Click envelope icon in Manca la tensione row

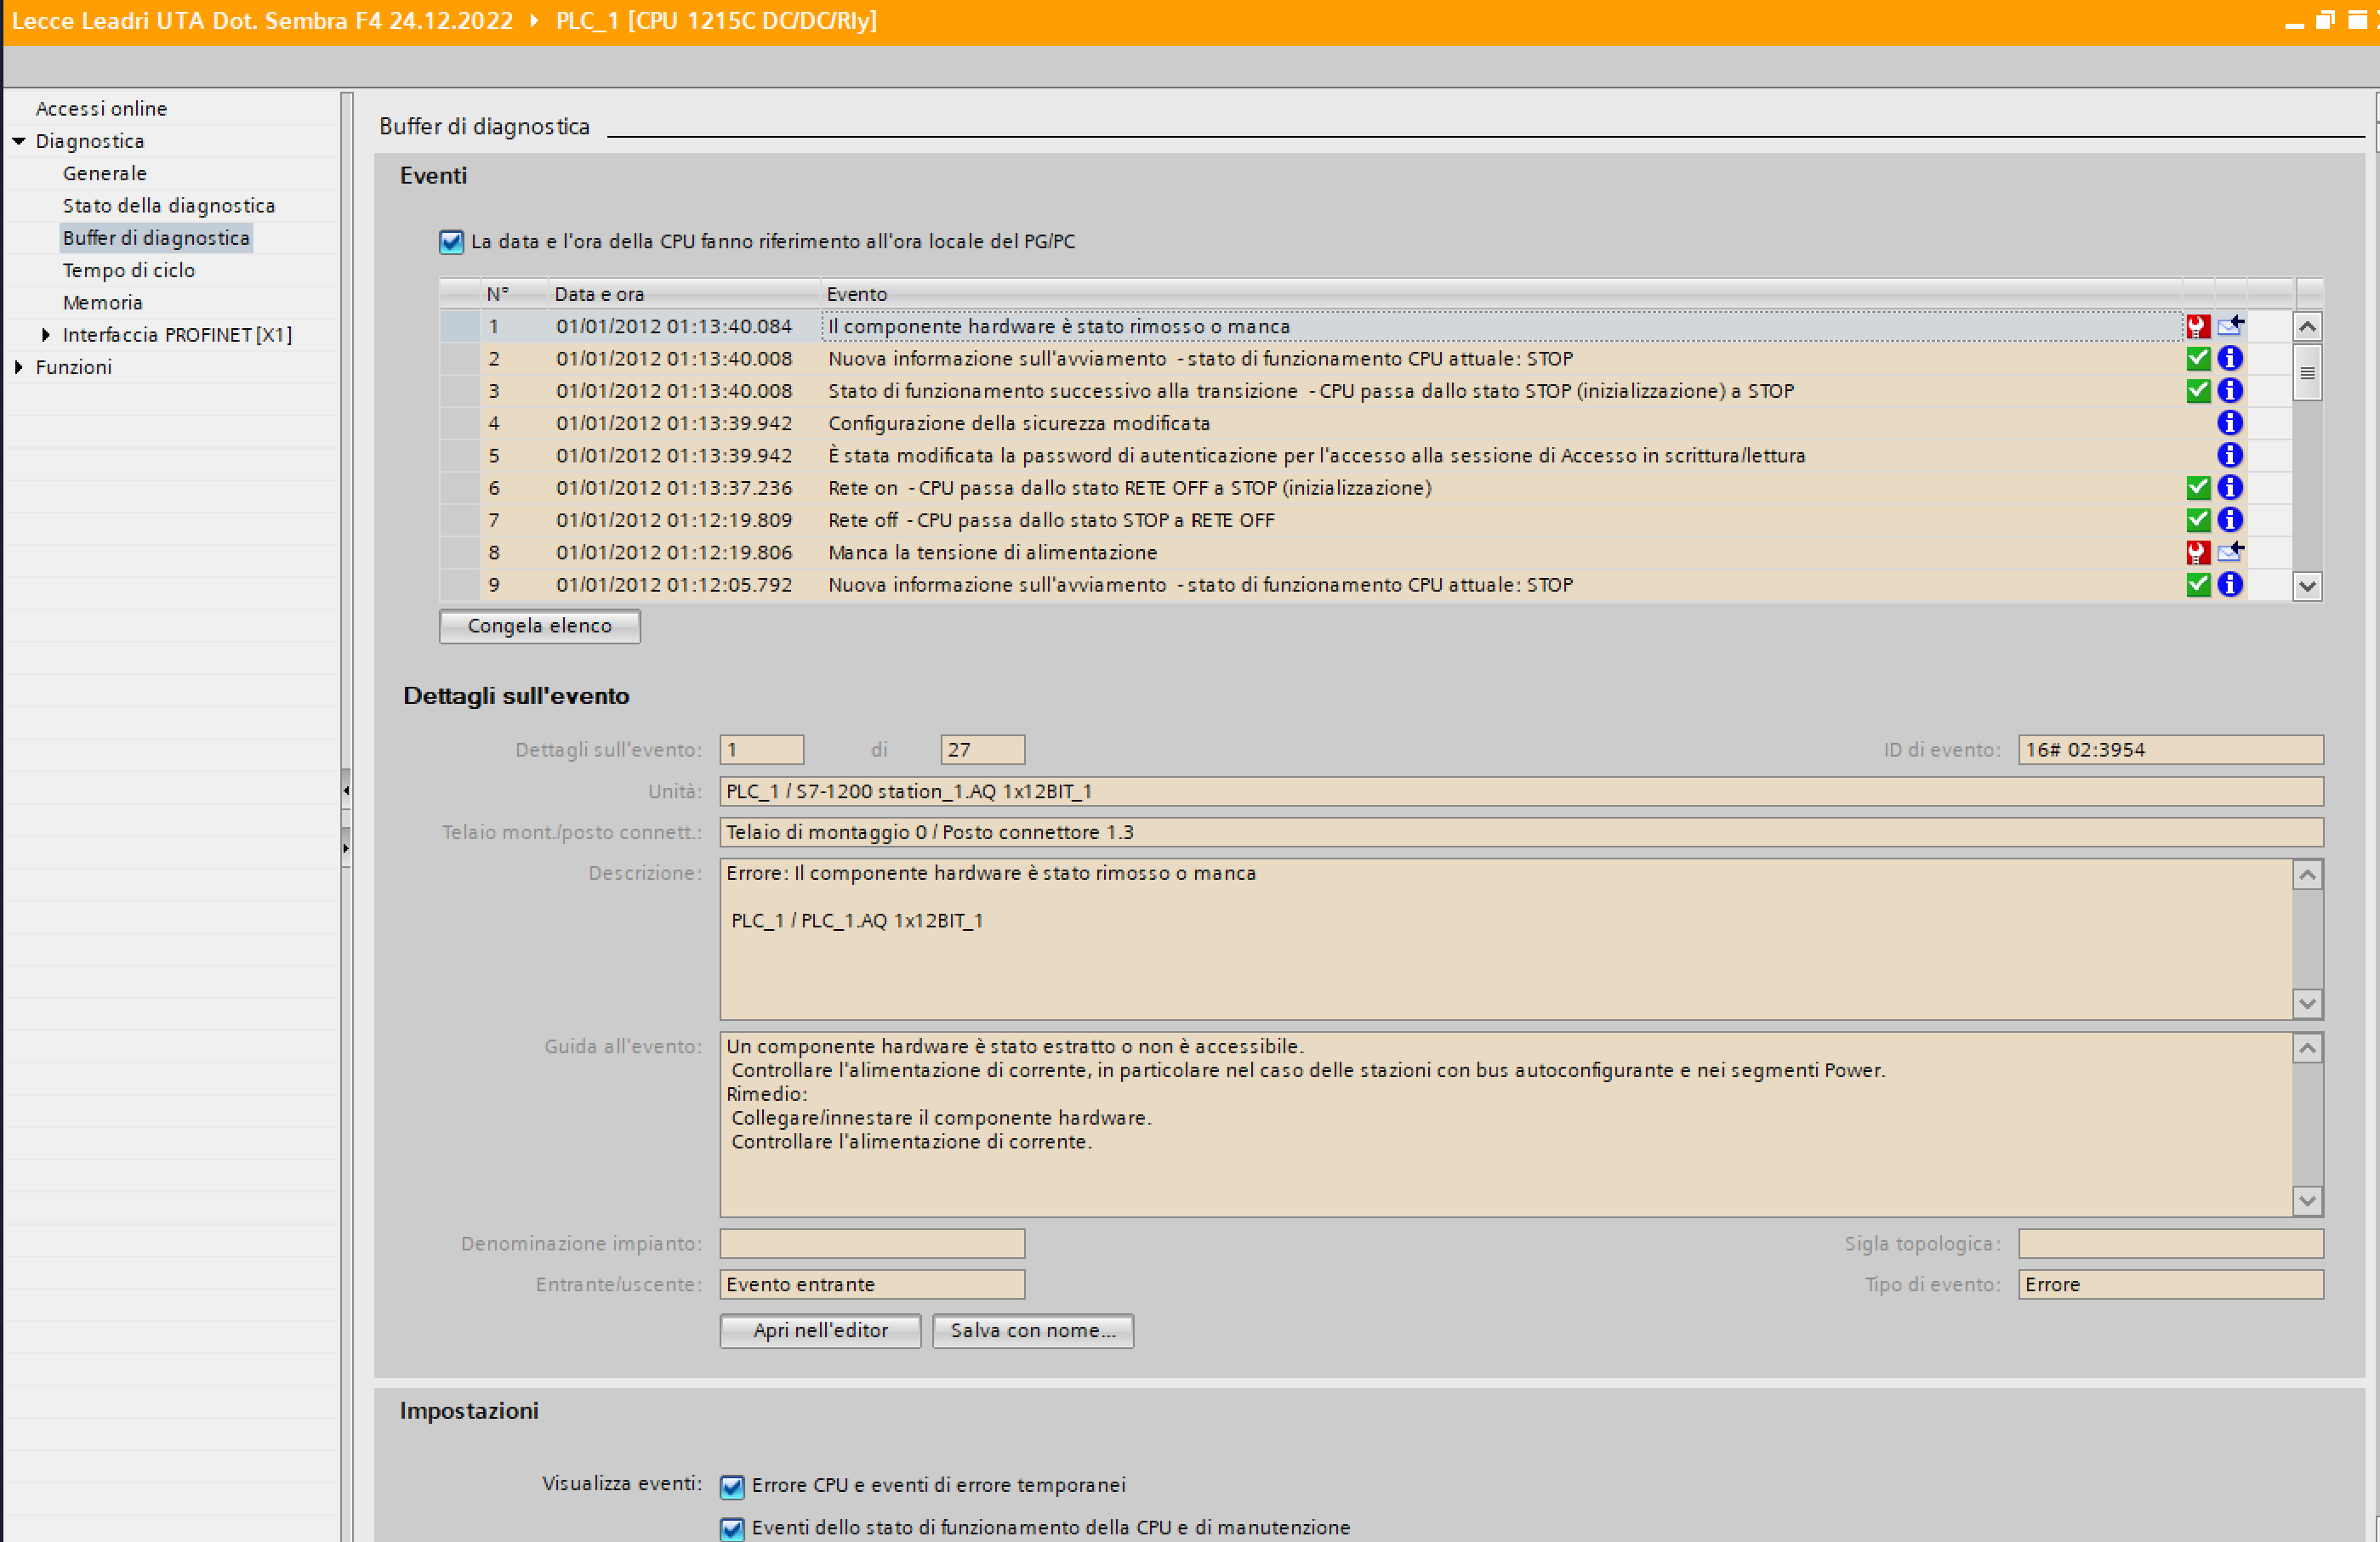coord(2230,552)
